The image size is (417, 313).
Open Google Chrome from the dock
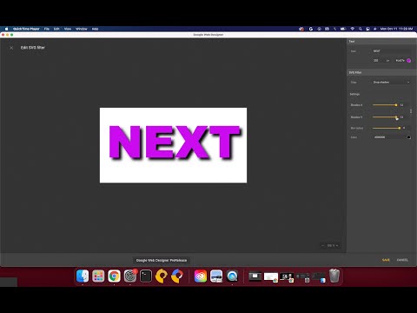(x=114, y=276)
